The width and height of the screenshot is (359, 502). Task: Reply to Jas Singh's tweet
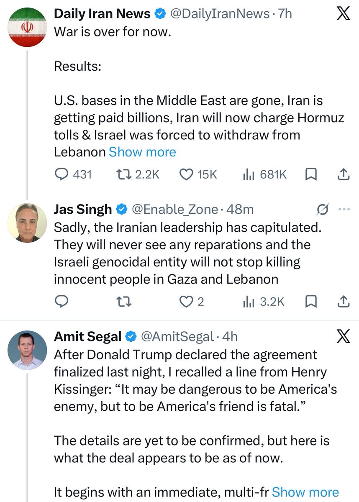(x=62, y=301)
